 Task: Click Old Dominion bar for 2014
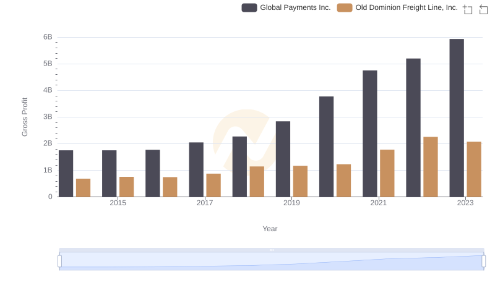click(84, 188)
